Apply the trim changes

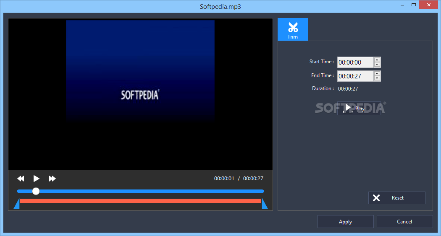345,222
